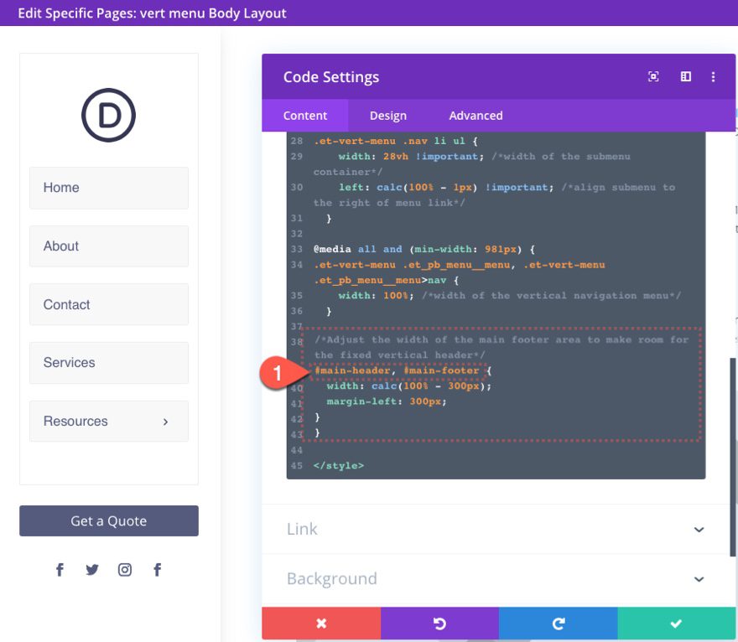Switch to the Advanced tab
The height and width of the screenshot is (642, 738).
476,115
